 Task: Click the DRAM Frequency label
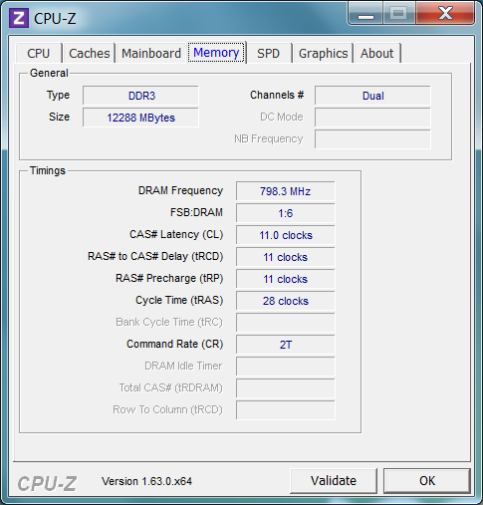[180, 190]
